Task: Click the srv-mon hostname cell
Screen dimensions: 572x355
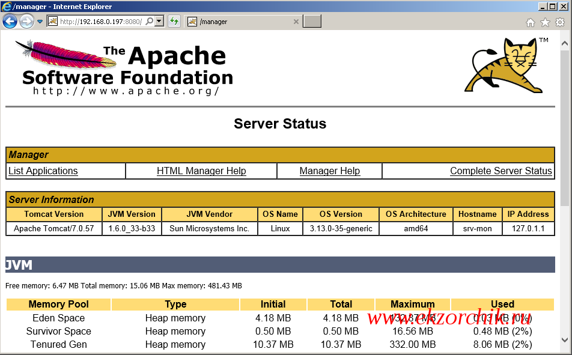Action: click(478, 228)
